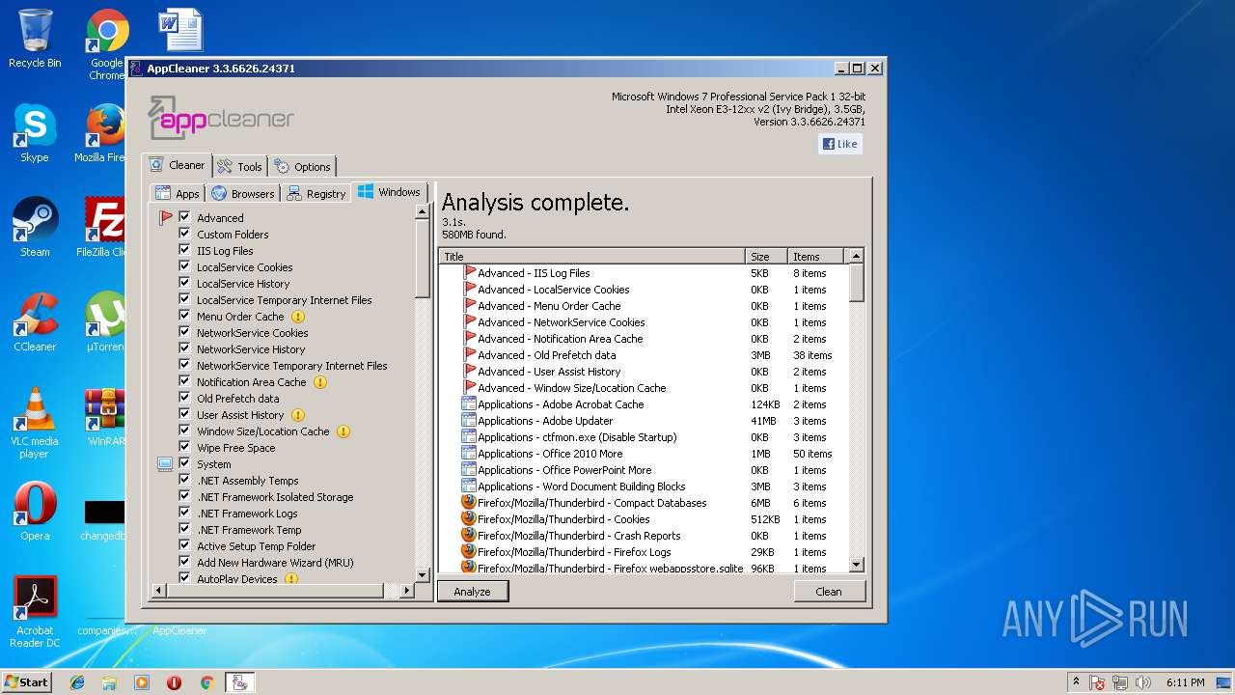Click Firefox icon of Crash Reports row
The image size is (1235, 695).
coord(469,536)
